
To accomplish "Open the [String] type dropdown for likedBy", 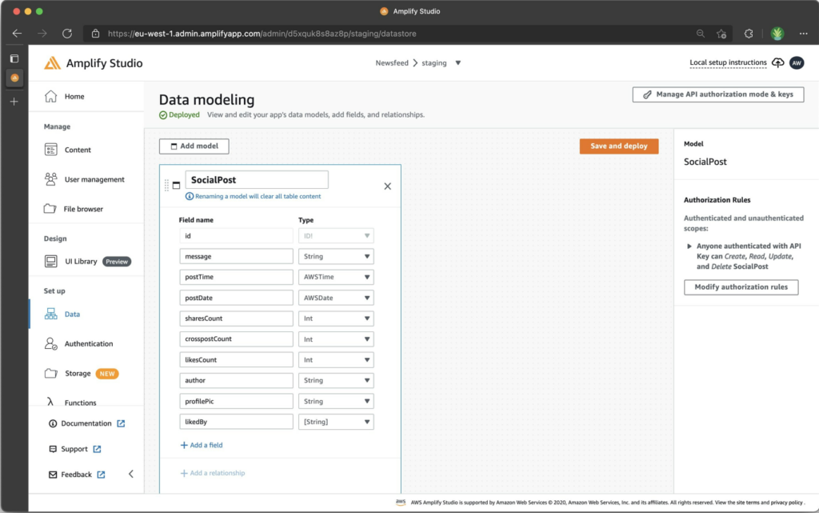I will click(x=336, y=422).
